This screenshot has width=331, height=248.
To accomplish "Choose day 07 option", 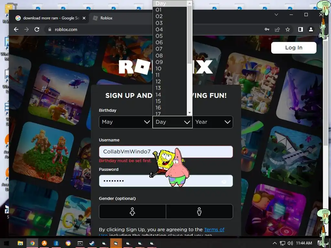I will coord(170,49).
